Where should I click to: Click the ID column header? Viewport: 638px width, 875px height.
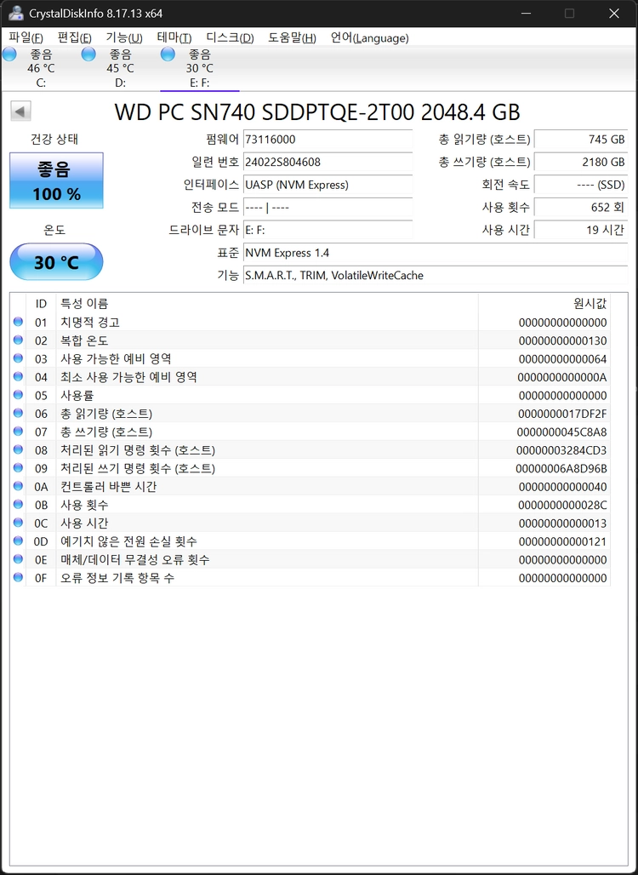click(x=41, y=304)
